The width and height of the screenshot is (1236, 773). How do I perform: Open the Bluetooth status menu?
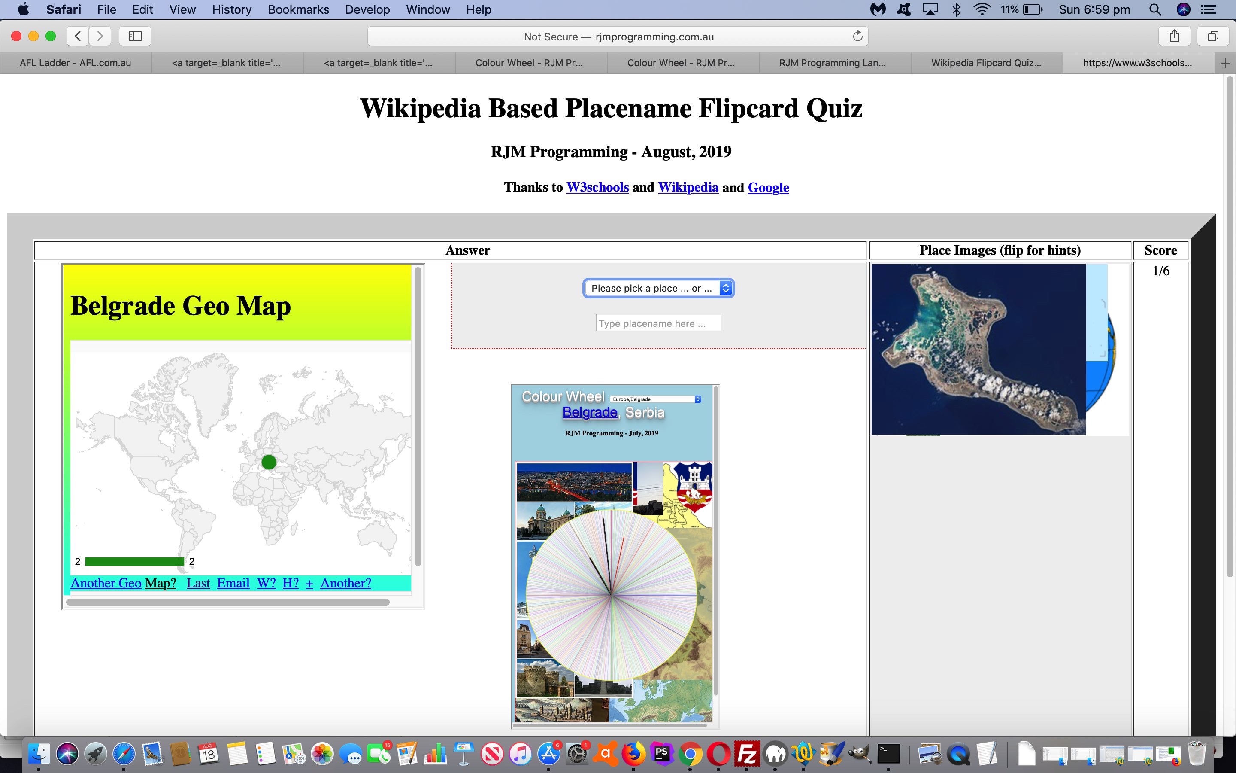coord(956,9)
